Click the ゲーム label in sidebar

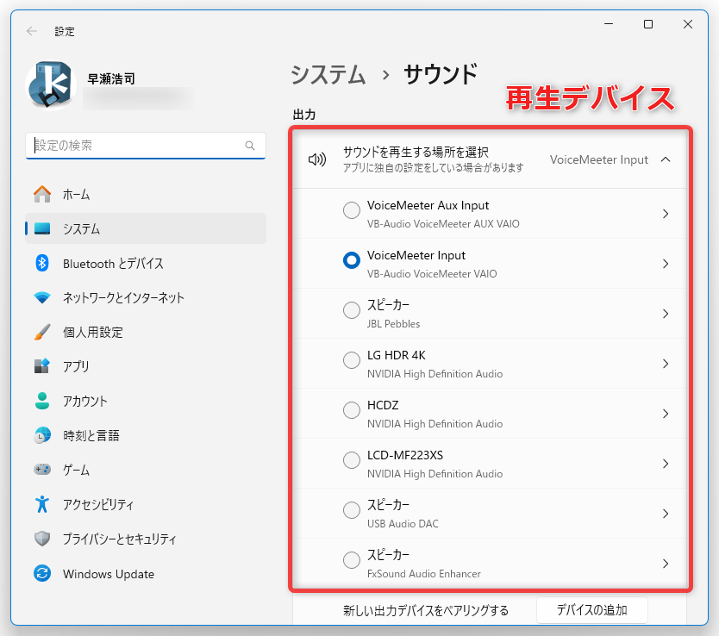77,471
